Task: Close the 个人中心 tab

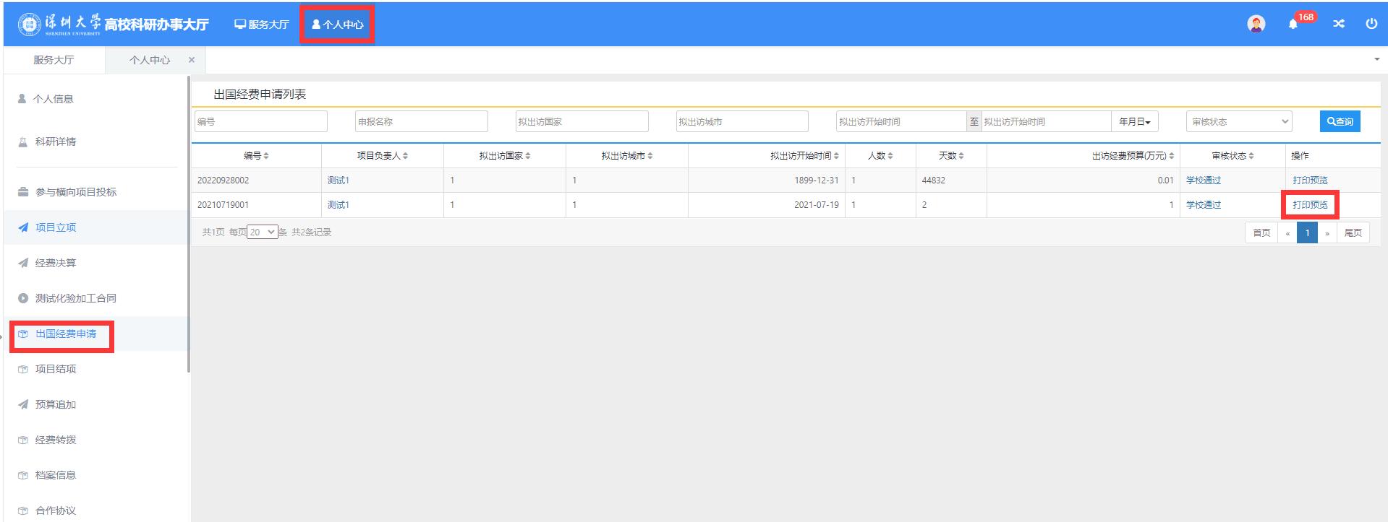Action: 192,60
